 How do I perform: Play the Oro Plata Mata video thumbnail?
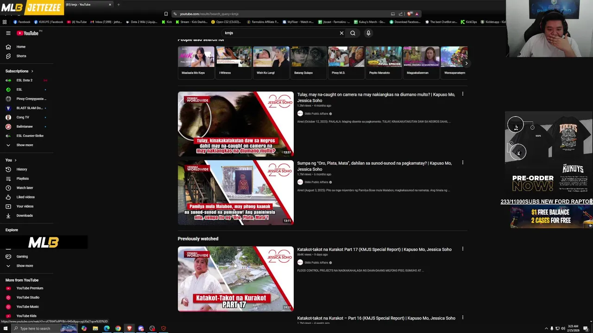(235, 192)
